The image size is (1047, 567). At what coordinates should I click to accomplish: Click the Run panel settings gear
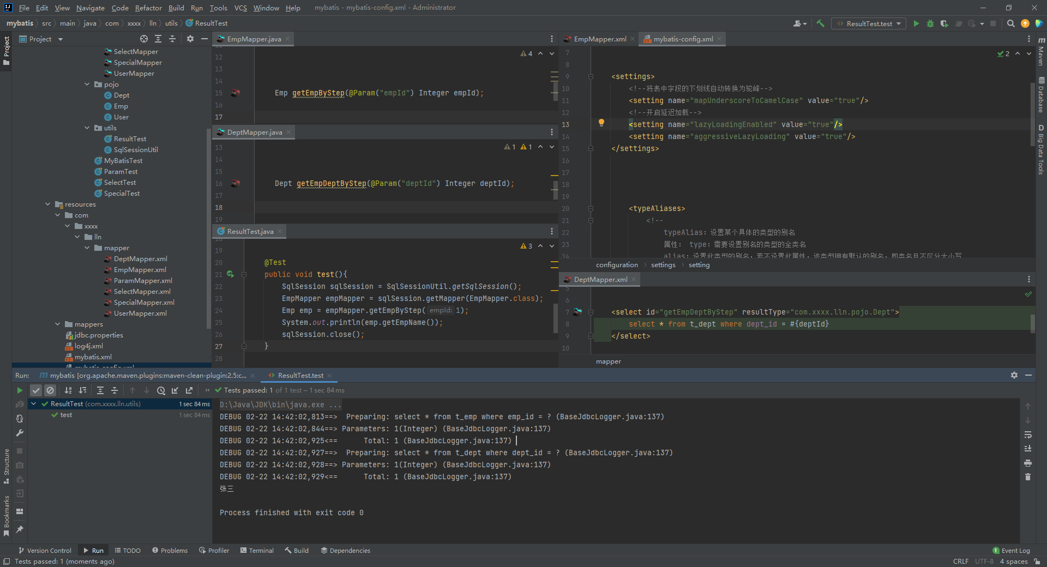(x=1014, y=375)
